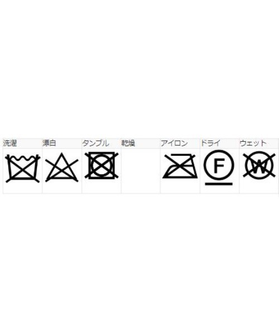This screenshot has width=279, height=335.
Task: Click the タンブル column header
Action: click(x=95, y=143)
